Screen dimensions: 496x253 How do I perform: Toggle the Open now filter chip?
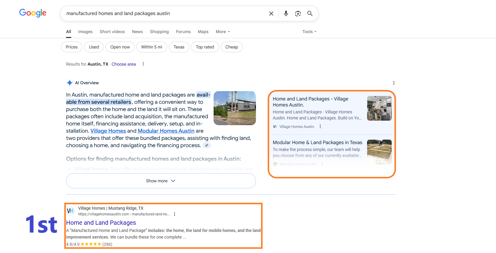120,47
